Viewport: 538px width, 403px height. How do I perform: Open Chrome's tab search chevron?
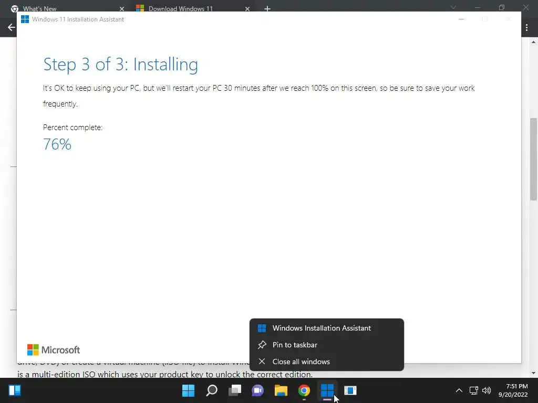[453, 7]
